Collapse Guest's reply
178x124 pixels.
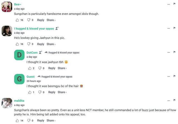pyautogui.click(x=169, y=76)
